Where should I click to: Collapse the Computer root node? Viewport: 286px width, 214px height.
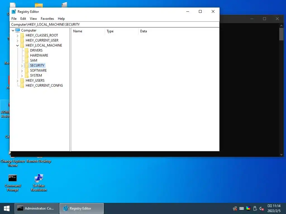pos(13,30)
